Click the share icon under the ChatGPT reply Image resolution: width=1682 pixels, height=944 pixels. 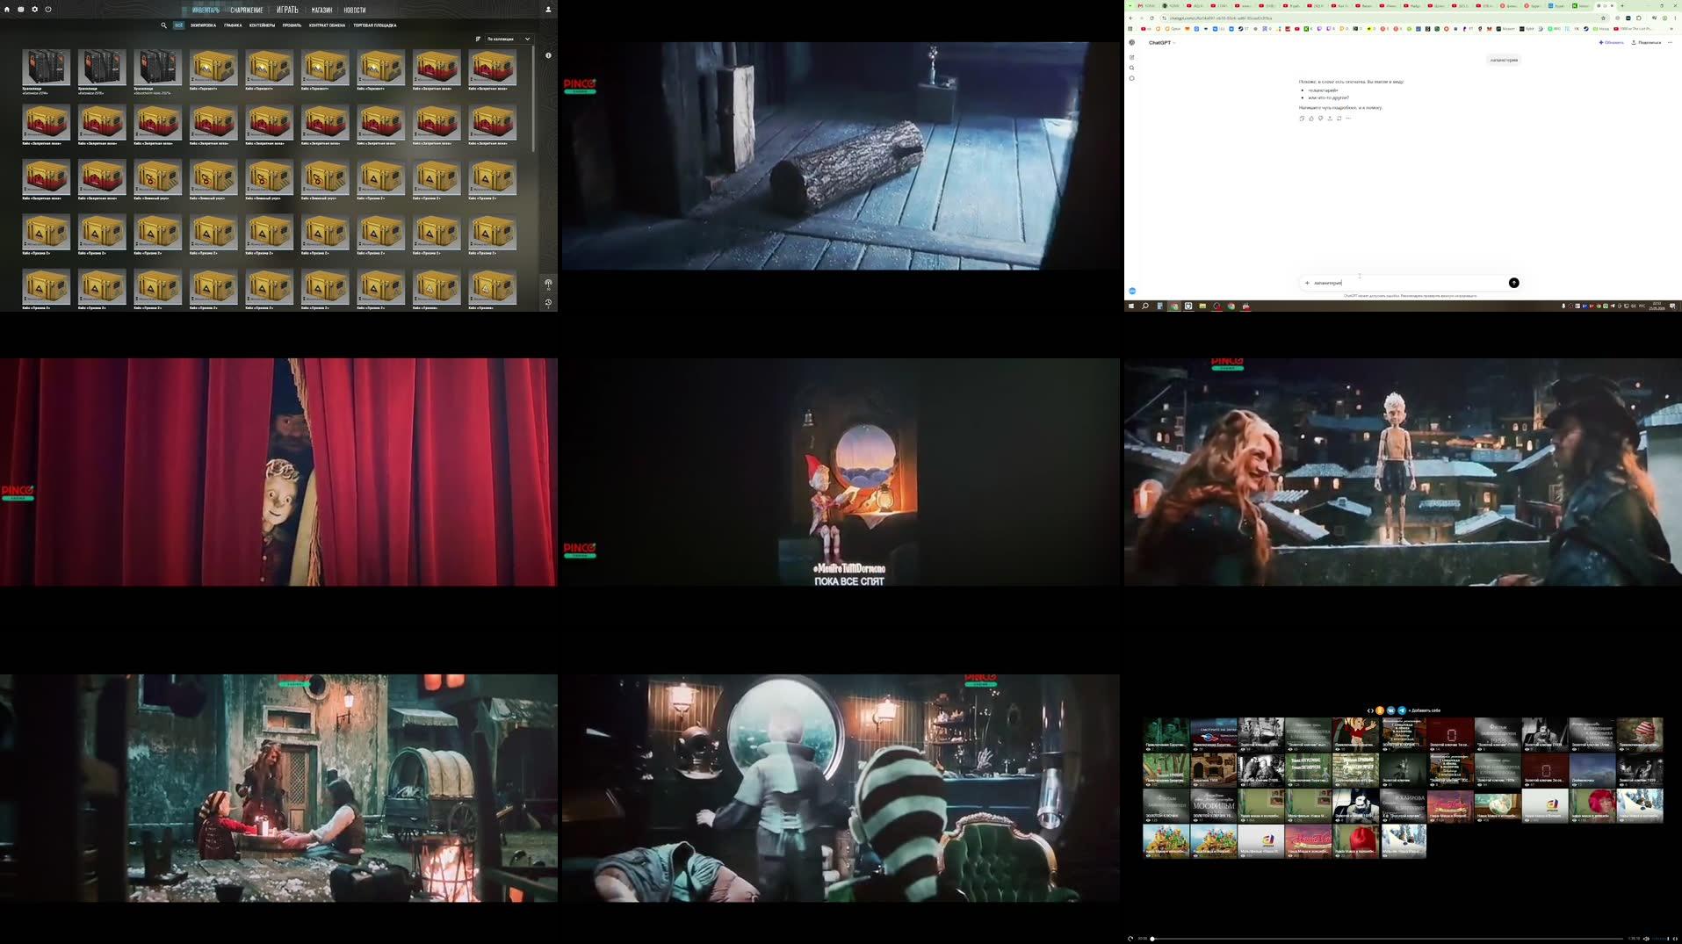[1330, 119]
